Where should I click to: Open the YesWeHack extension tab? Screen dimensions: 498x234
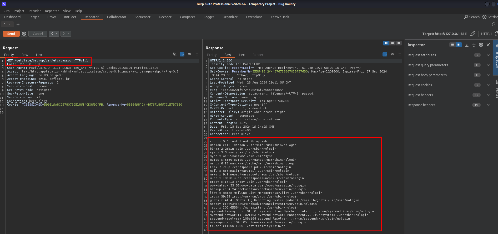(280, 17)
